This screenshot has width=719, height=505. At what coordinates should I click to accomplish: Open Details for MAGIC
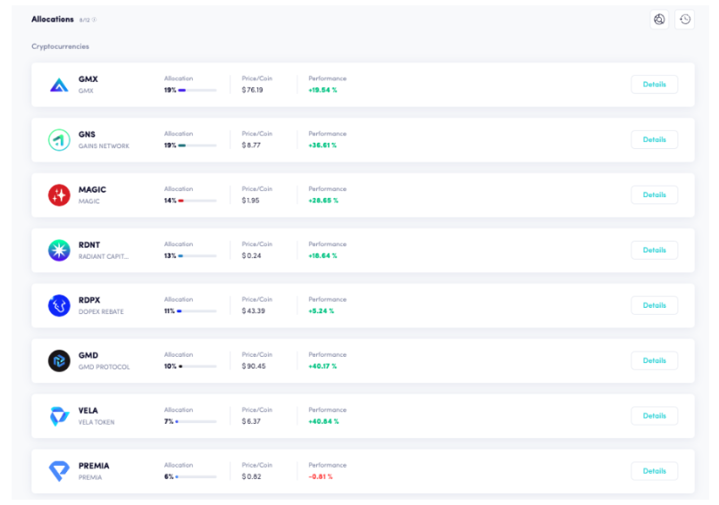point(655,195)
